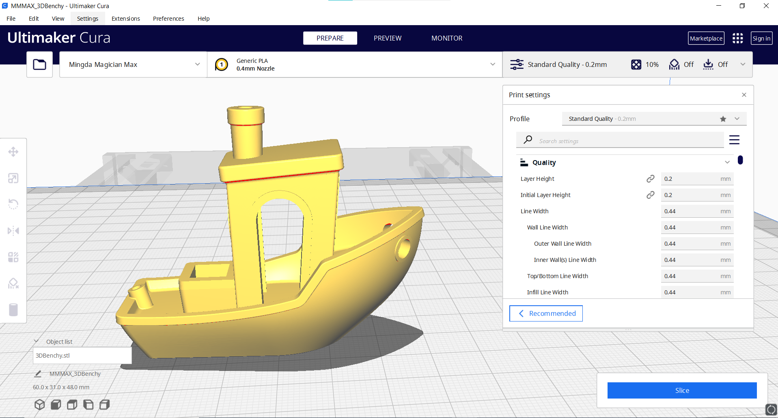Click the print settings scrollbar handle
This screenshot has width=778, height=418.
tap(740, 160)
